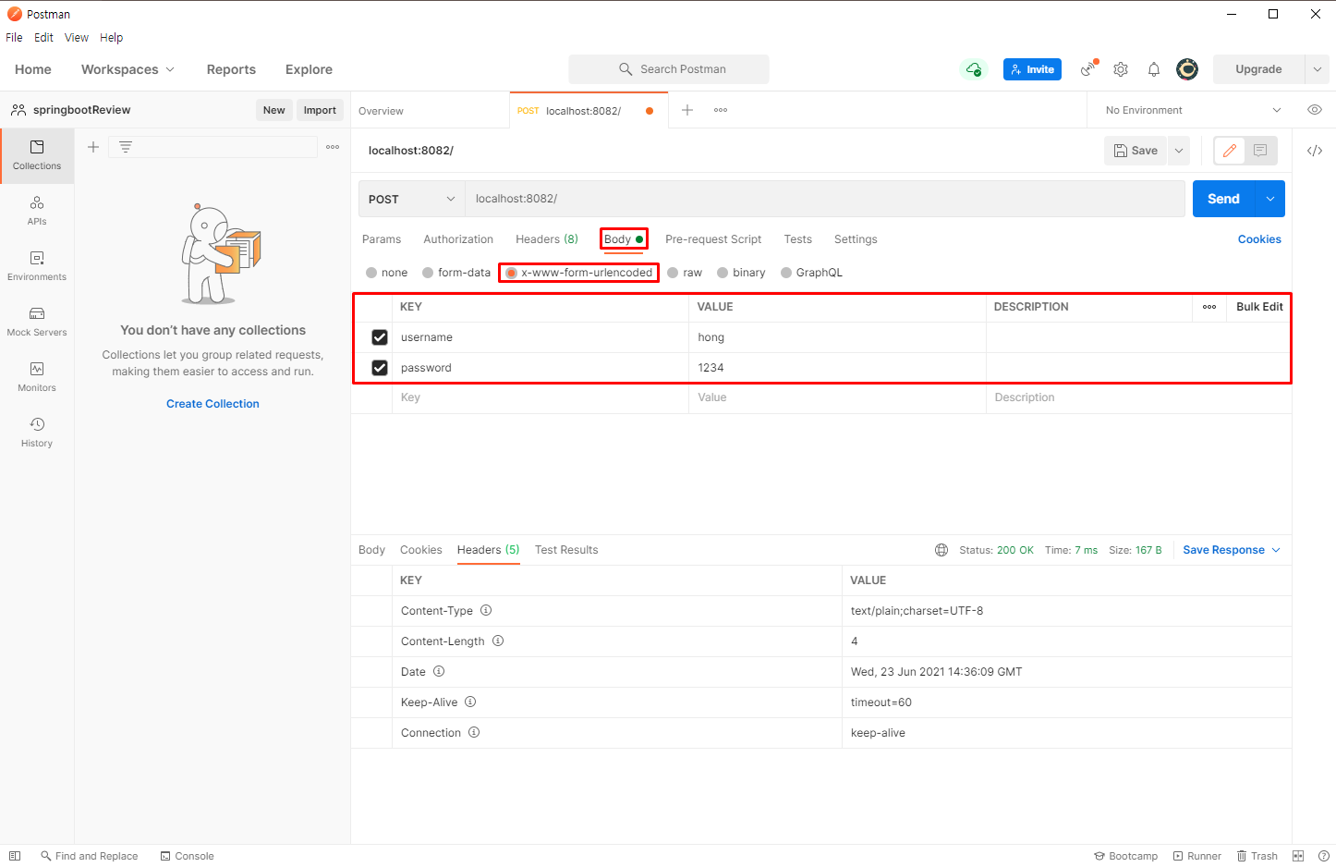Switch to the Params tab
This screenshot has width=1336, height=867.
382,239
